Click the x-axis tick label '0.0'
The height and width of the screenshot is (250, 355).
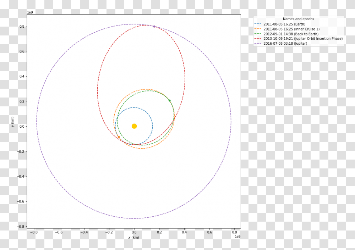click(x=134, y=232)
